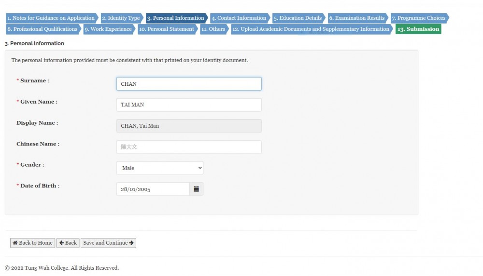Go to the green Submission step
Image resolution: width=483 pixels, height=276 pixels.
[418, 29]
